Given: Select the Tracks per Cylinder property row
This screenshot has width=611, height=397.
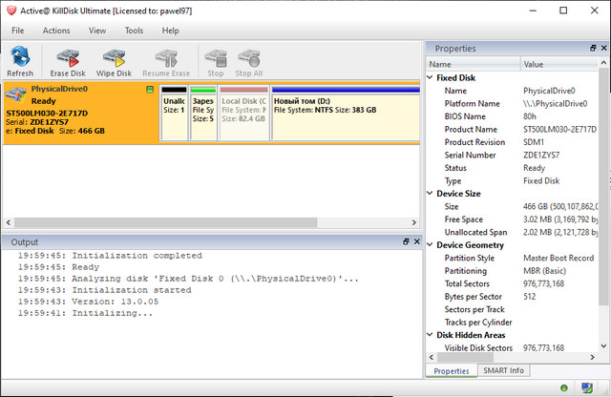Looking at the screenshot, I should [x=513, y=322].
